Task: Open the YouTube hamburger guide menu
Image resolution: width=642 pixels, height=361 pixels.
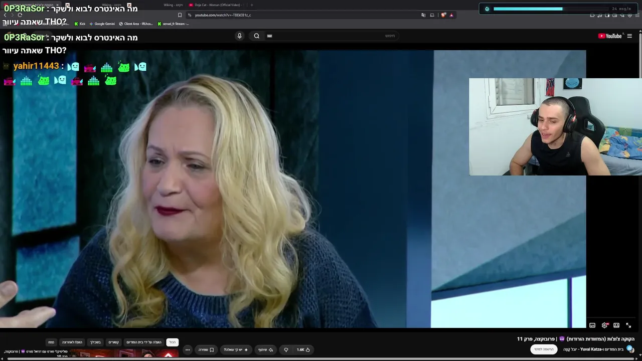Action: (x=629, y=36)
